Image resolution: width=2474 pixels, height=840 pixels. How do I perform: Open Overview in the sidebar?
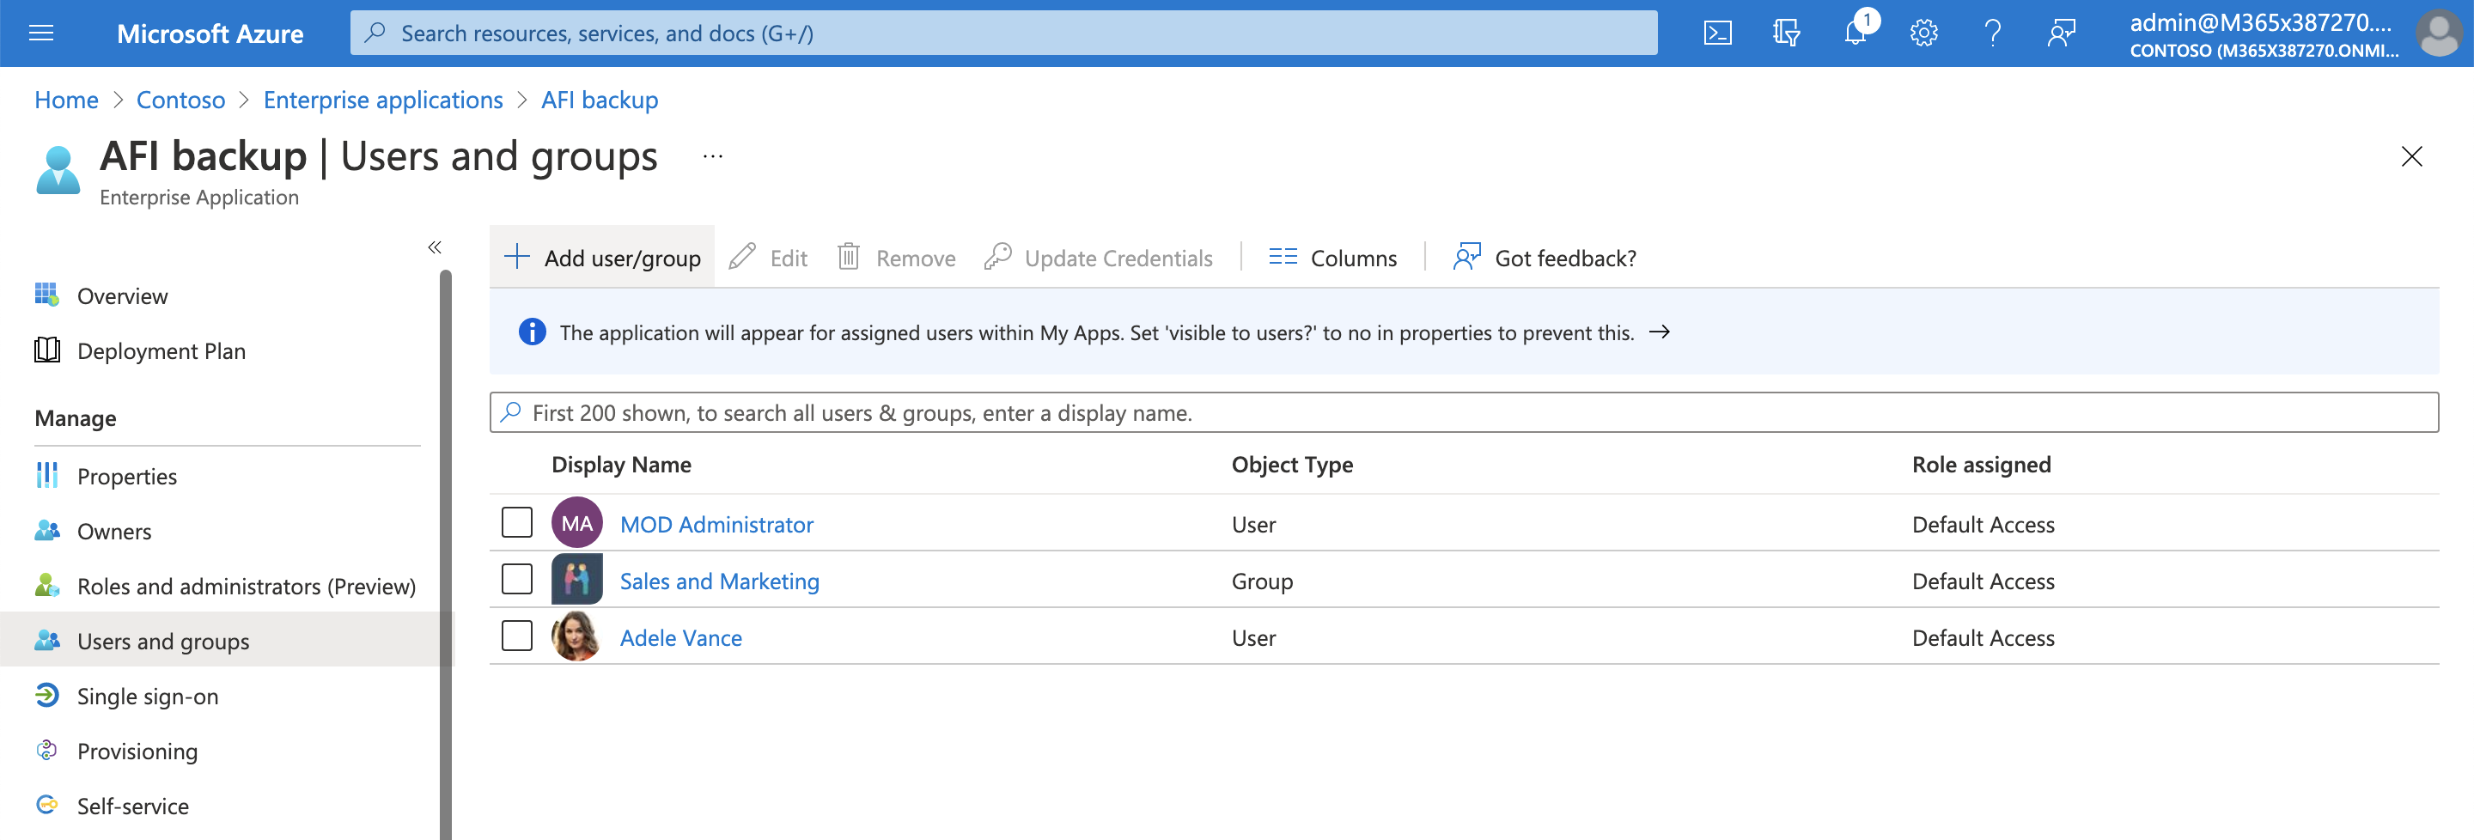pyautogui.click(x=122, y=295)
